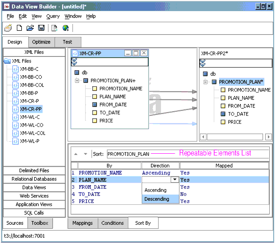Click the blue TO_DATE element icon in XM-CR-PP2

pos(223,114)
